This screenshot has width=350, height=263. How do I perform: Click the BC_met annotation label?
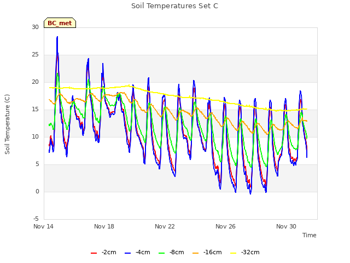click(x=60, y=23)
